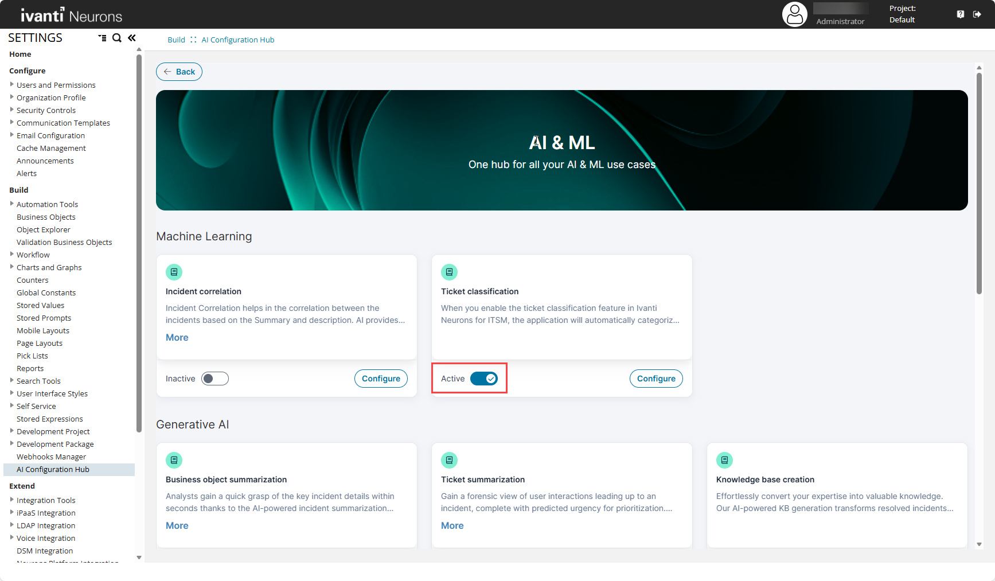Image resolution: width=995 pixels, height=581 pixels.
Task: Click the settings tree list icon
Action: tap(102, 38)
